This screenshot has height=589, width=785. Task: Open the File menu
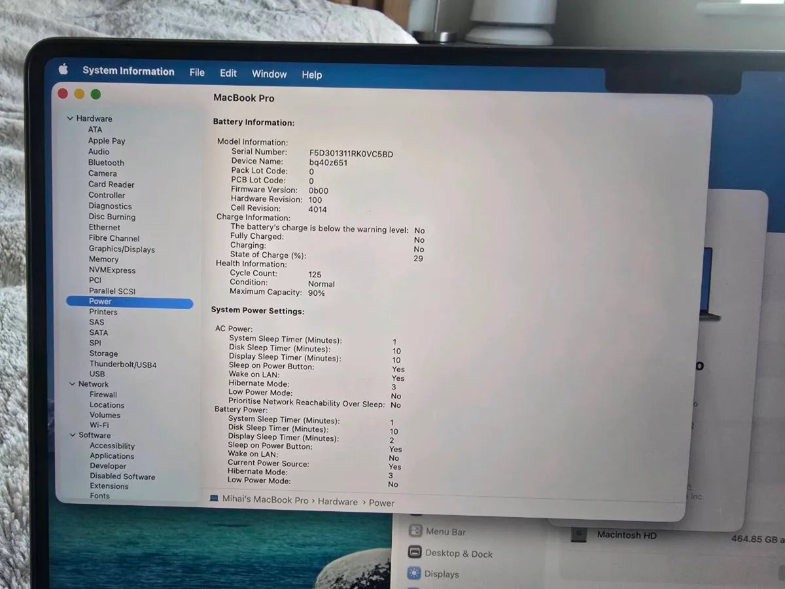click(197, 73)
